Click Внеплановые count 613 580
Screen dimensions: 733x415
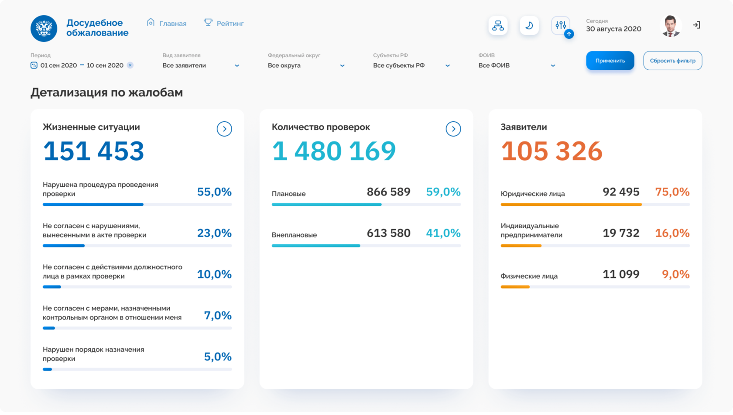(388, 233)
